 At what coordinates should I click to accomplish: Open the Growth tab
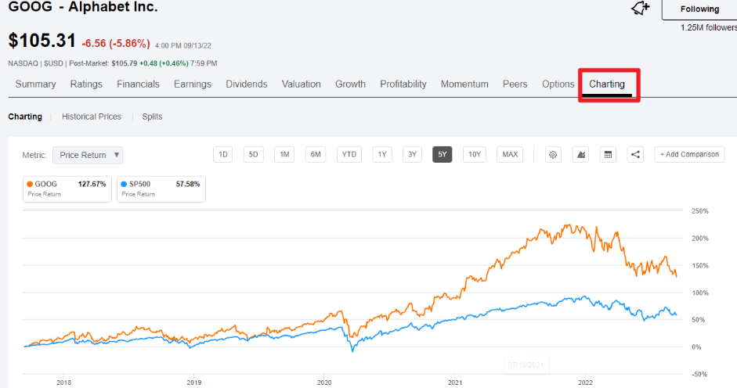tap(350, 84)
